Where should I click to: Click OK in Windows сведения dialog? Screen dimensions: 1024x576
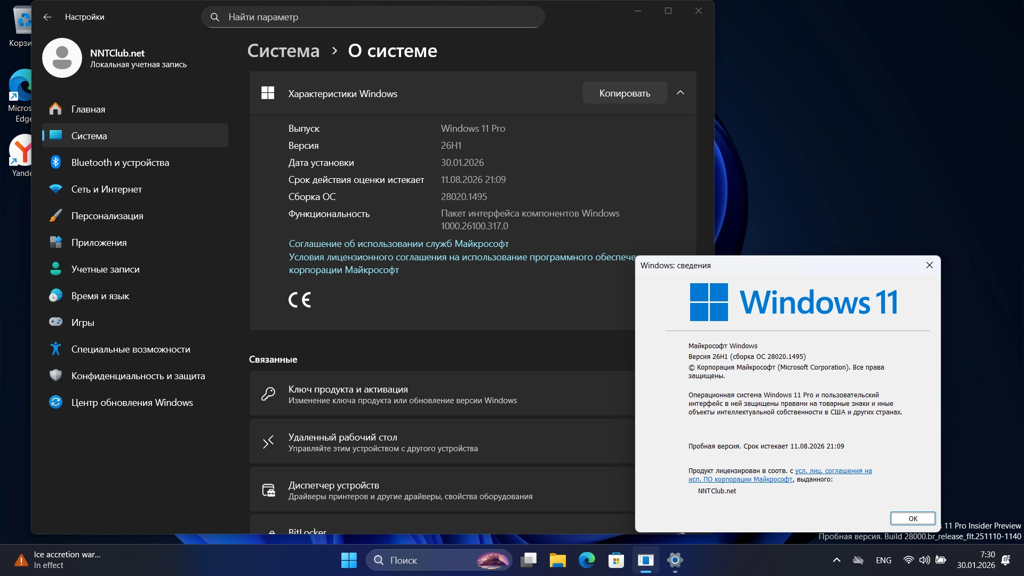click(913, 518)
